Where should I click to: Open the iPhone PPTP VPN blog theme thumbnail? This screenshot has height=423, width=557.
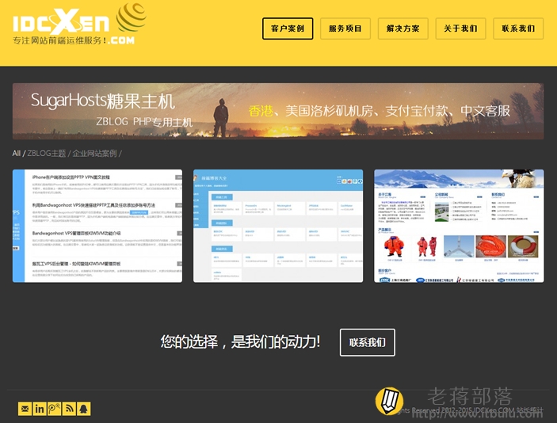pos(97,226)
